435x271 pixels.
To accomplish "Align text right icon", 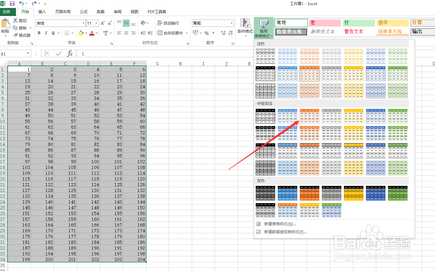I will tap(133, 33).
